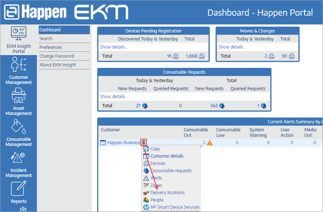Open Change Password in navigation list
The width and height of the screenshot is (323, 212).
[64, 56]
